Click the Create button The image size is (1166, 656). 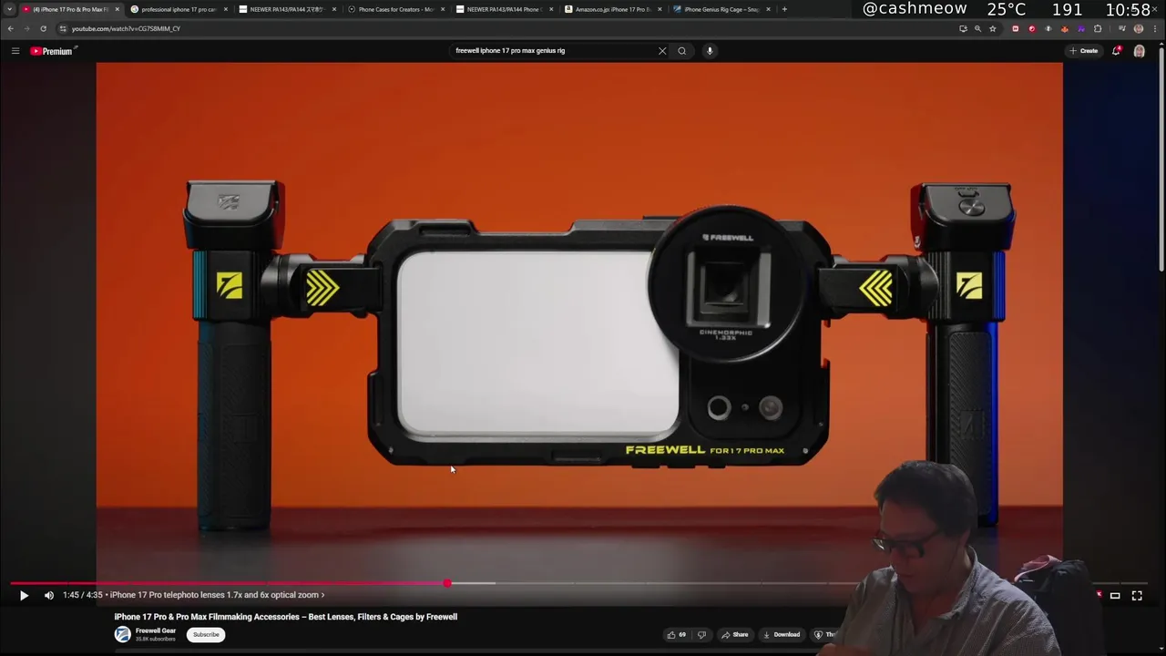click(1084, 51)
